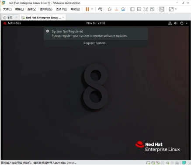Expand the GNOME system menu arrow
This screenshot has height=165, width=191.
pyautogui.click(x=187, y=23)
